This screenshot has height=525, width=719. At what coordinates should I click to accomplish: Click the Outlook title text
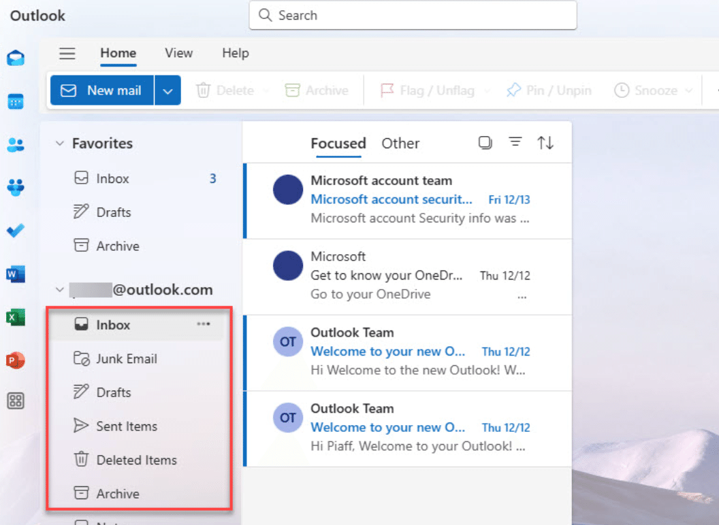point(37,16)
